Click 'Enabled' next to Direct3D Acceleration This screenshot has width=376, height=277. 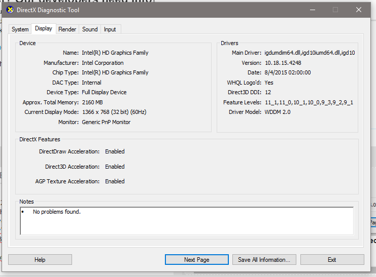coord(115,167)
